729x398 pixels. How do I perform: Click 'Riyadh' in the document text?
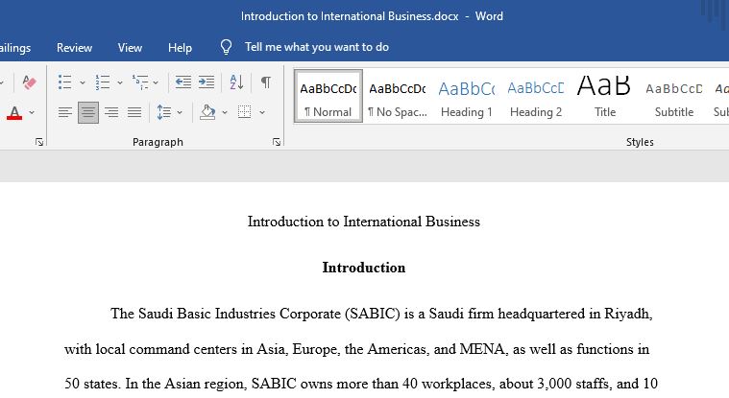click(x=628, y=314)
